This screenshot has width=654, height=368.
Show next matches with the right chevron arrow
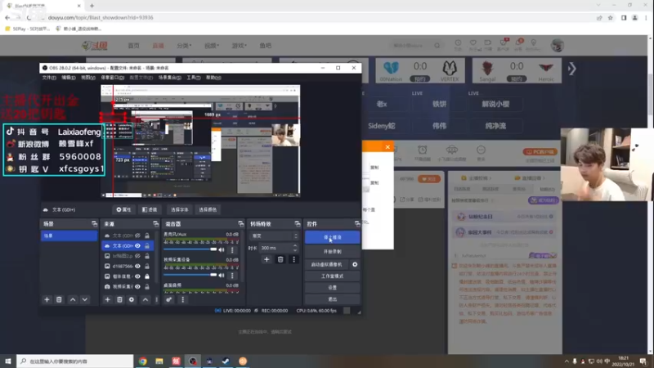571,69
